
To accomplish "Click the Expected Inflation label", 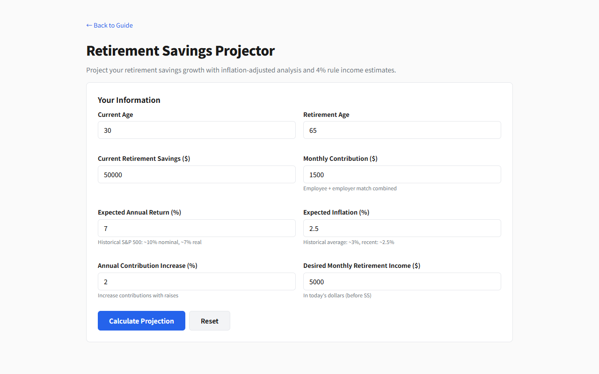I will click(336, 212).
